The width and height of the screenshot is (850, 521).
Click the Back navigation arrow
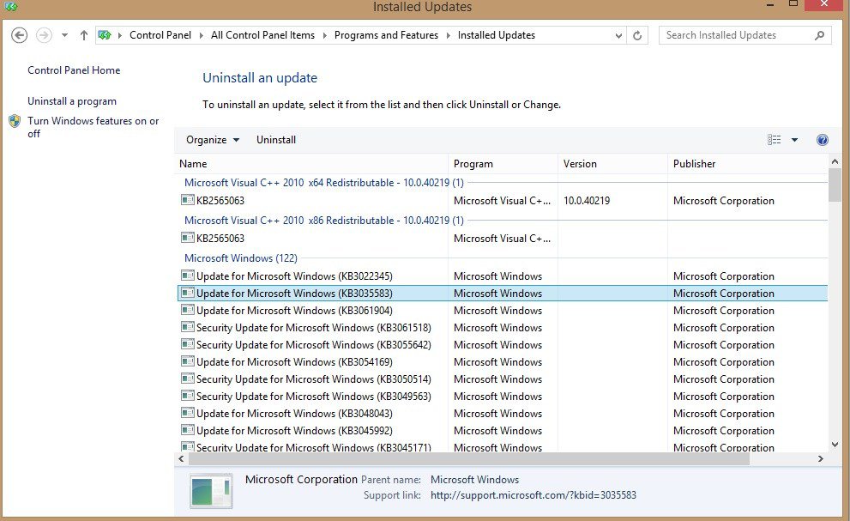(19, 35)
